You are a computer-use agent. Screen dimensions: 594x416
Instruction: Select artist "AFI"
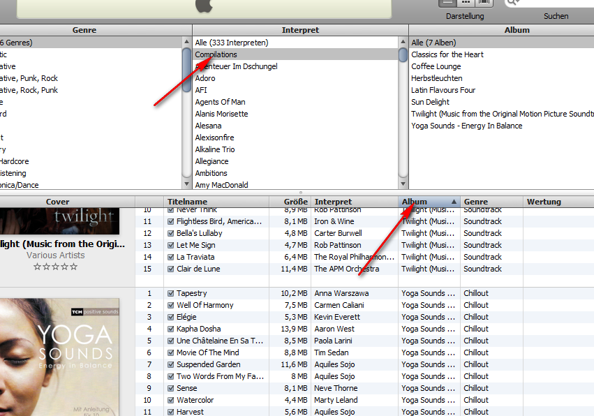coord(295,90)
